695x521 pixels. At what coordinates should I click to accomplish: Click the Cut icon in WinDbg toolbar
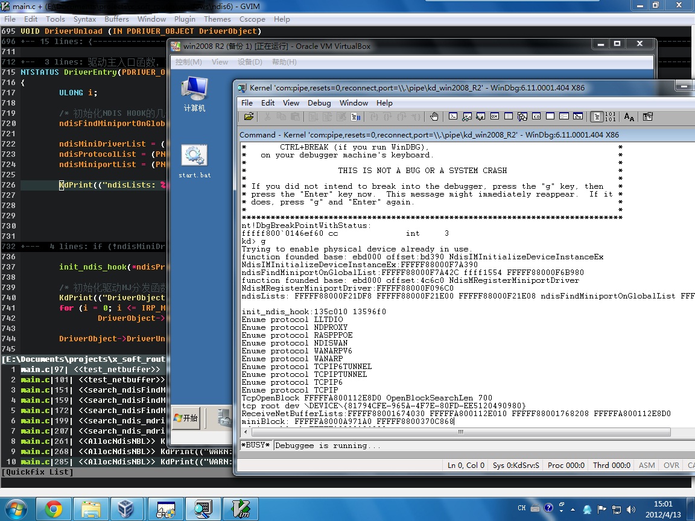[267, 116]
